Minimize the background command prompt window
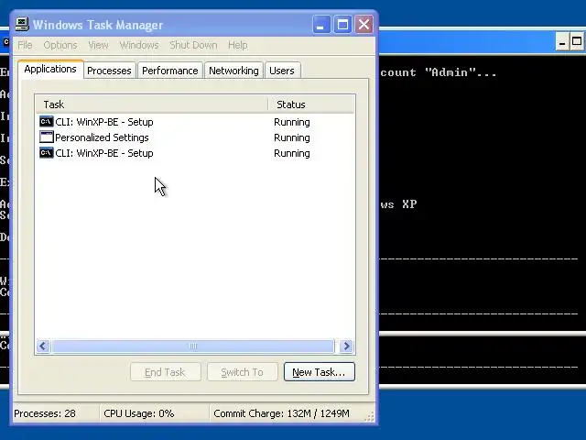 (561, 42)
